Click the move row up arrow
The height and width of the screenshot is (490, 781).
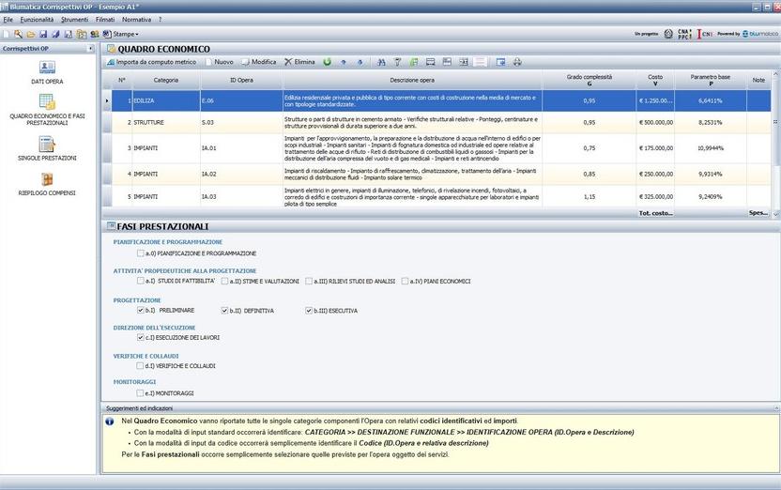[344, 62]
